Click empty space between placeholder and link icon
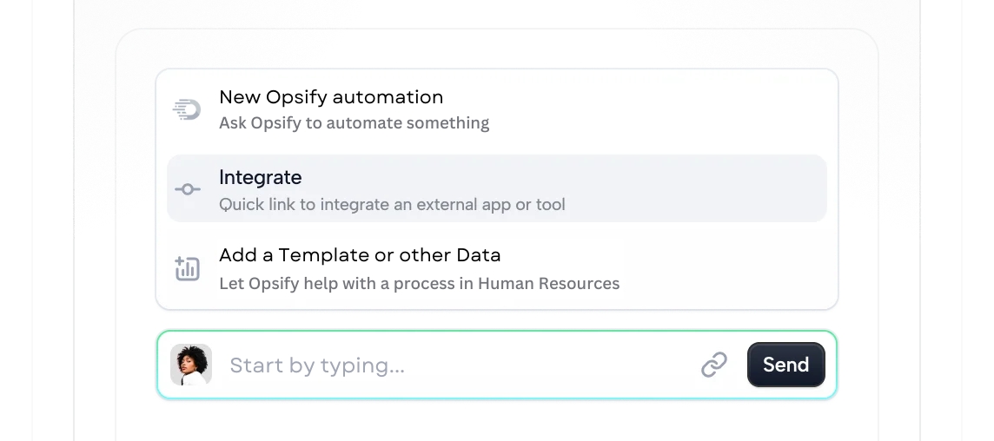 [x=556, y=365]
